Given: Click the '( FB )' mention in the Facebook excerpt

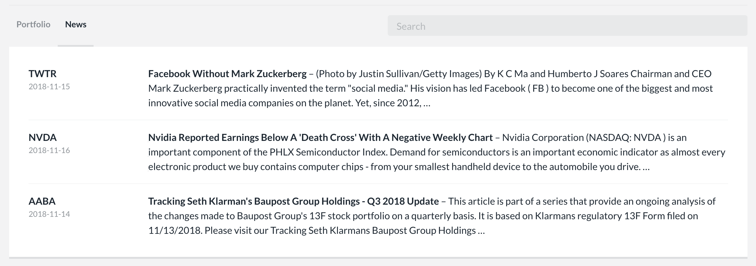Looking at the screenshot, I should [x=538, y=88].
